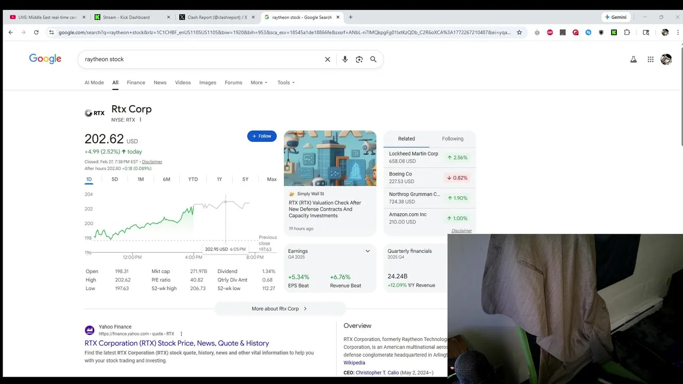Image resolution: width=683 pixels, height=384 pixels.
Task: Open Gemini from the title bar
Action: pyautogui.click(x=616, y=17)
